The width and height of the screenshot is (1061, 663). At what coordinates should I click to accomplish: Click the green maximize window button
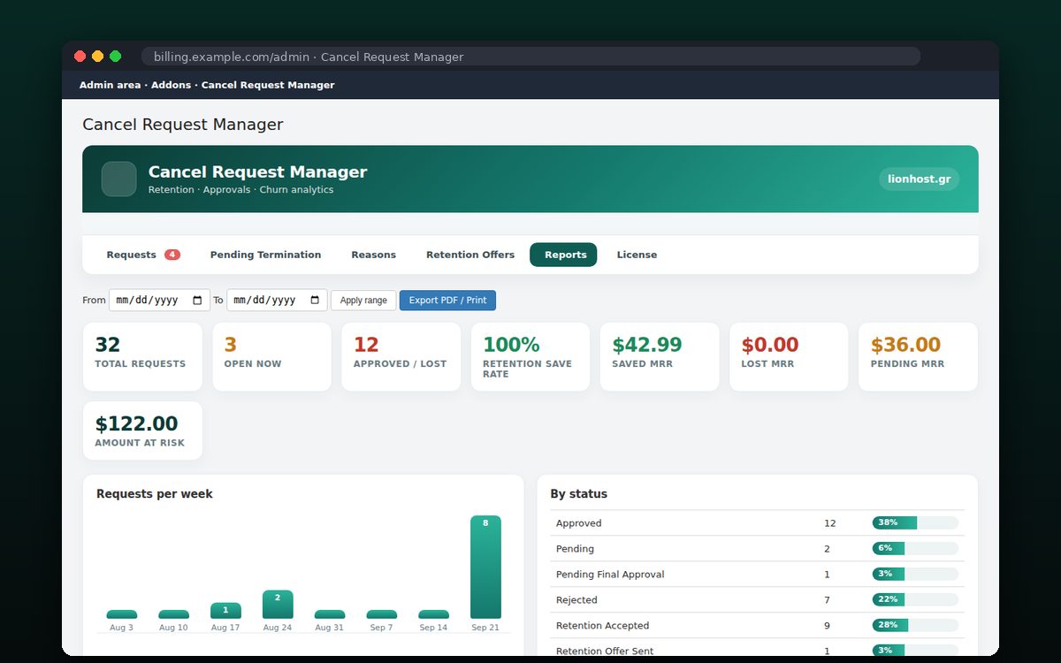click(x=115, y=57)
